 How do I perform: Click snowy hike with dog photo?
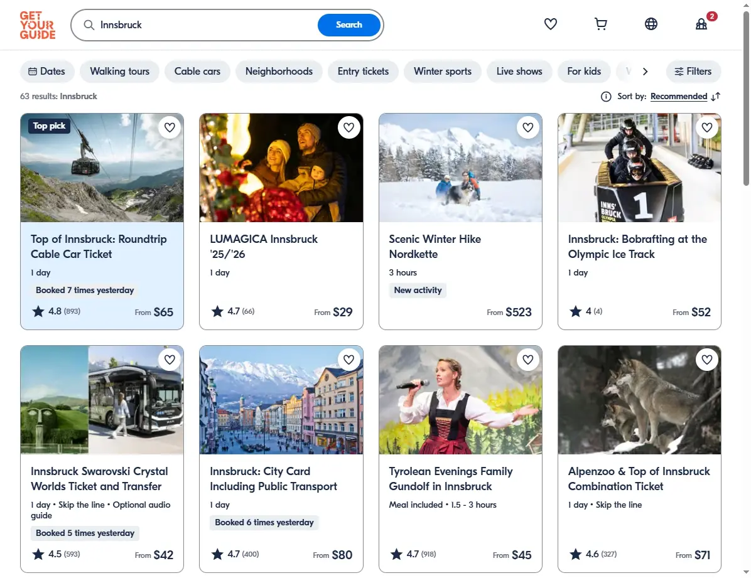point(460,168)
